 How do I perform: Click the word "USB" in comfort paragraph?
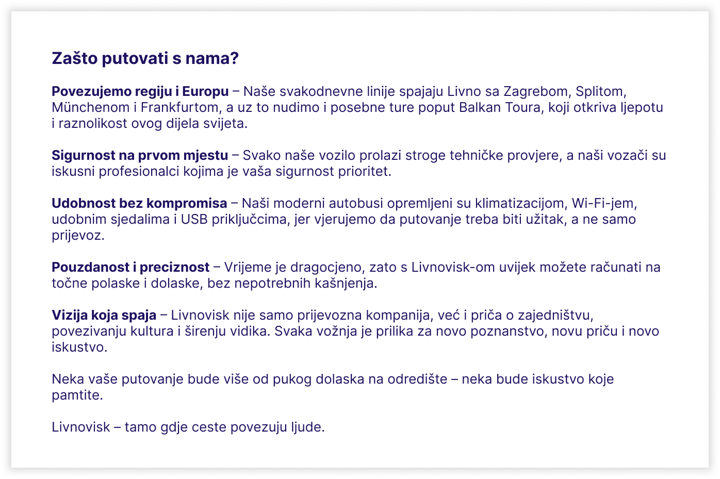pyautogui.click(x=194, y=219)
